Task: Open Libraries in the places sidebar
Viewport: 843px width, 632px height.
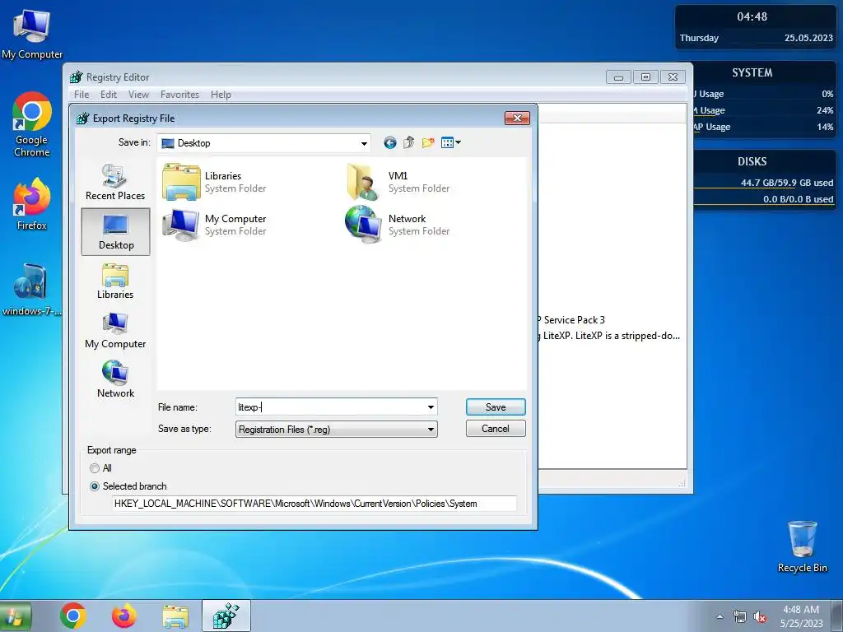Action: point(115,281)
